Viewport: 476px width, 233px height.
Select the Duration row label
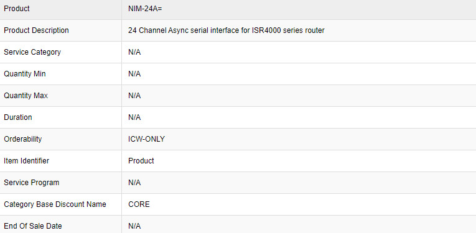pos(18,117)
